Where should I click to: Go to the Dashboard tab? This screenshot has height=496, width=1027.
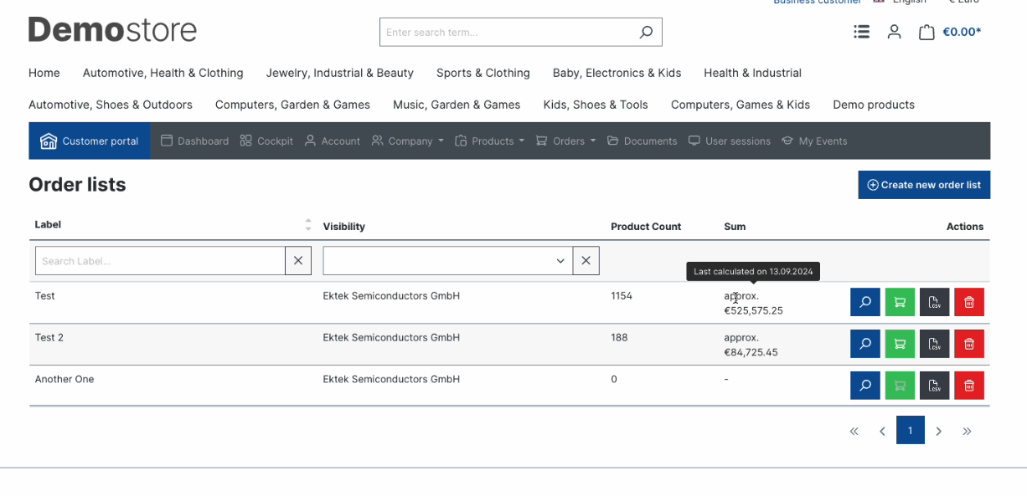click(x=194, y=141)
